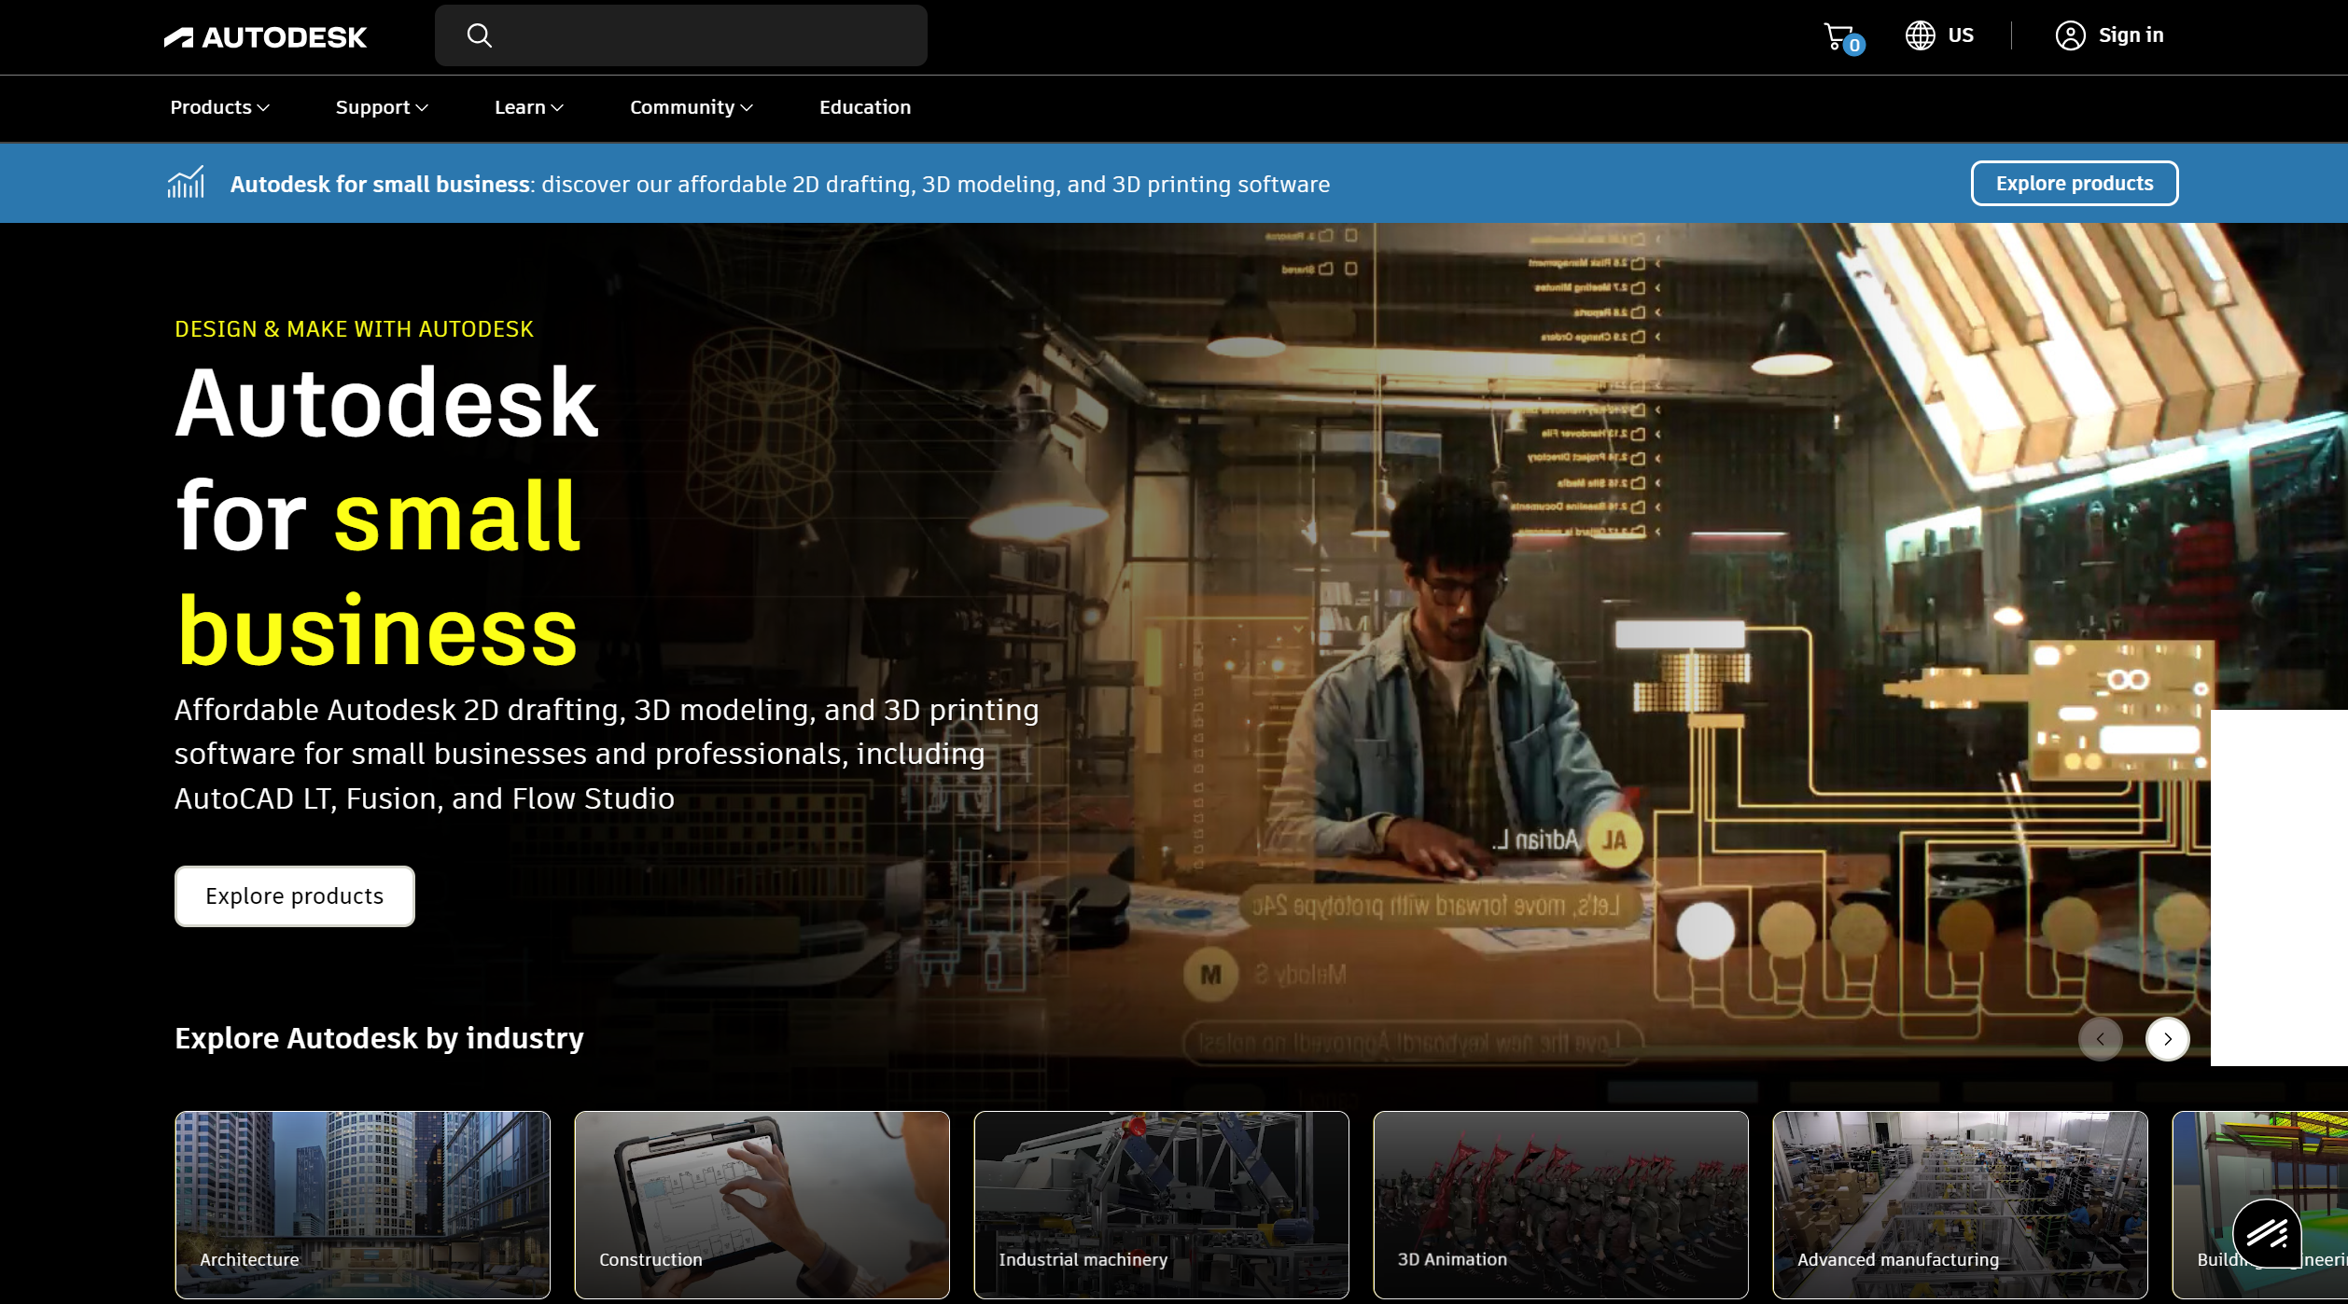This screenshot has height=1304, width=2348.
Task: Open the Industrial machinery industry card
Action: pyautogui.click(x=1162, y=1204)
